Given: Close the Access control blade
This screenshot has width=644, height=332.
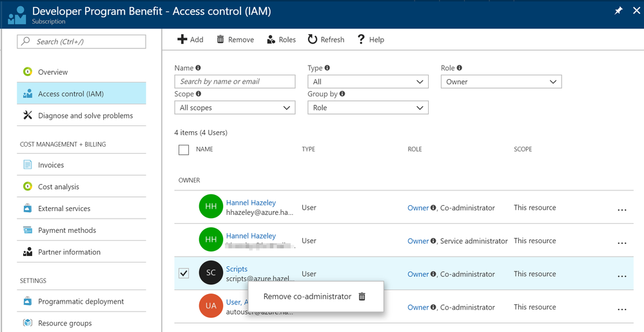Looking at the screenshot, I should [x=636, y=11].
